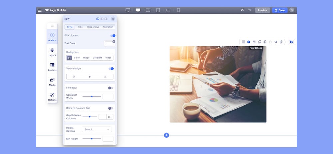Delete the row using the trash icon
Viewport: 333px width, 154px height.
281,42
